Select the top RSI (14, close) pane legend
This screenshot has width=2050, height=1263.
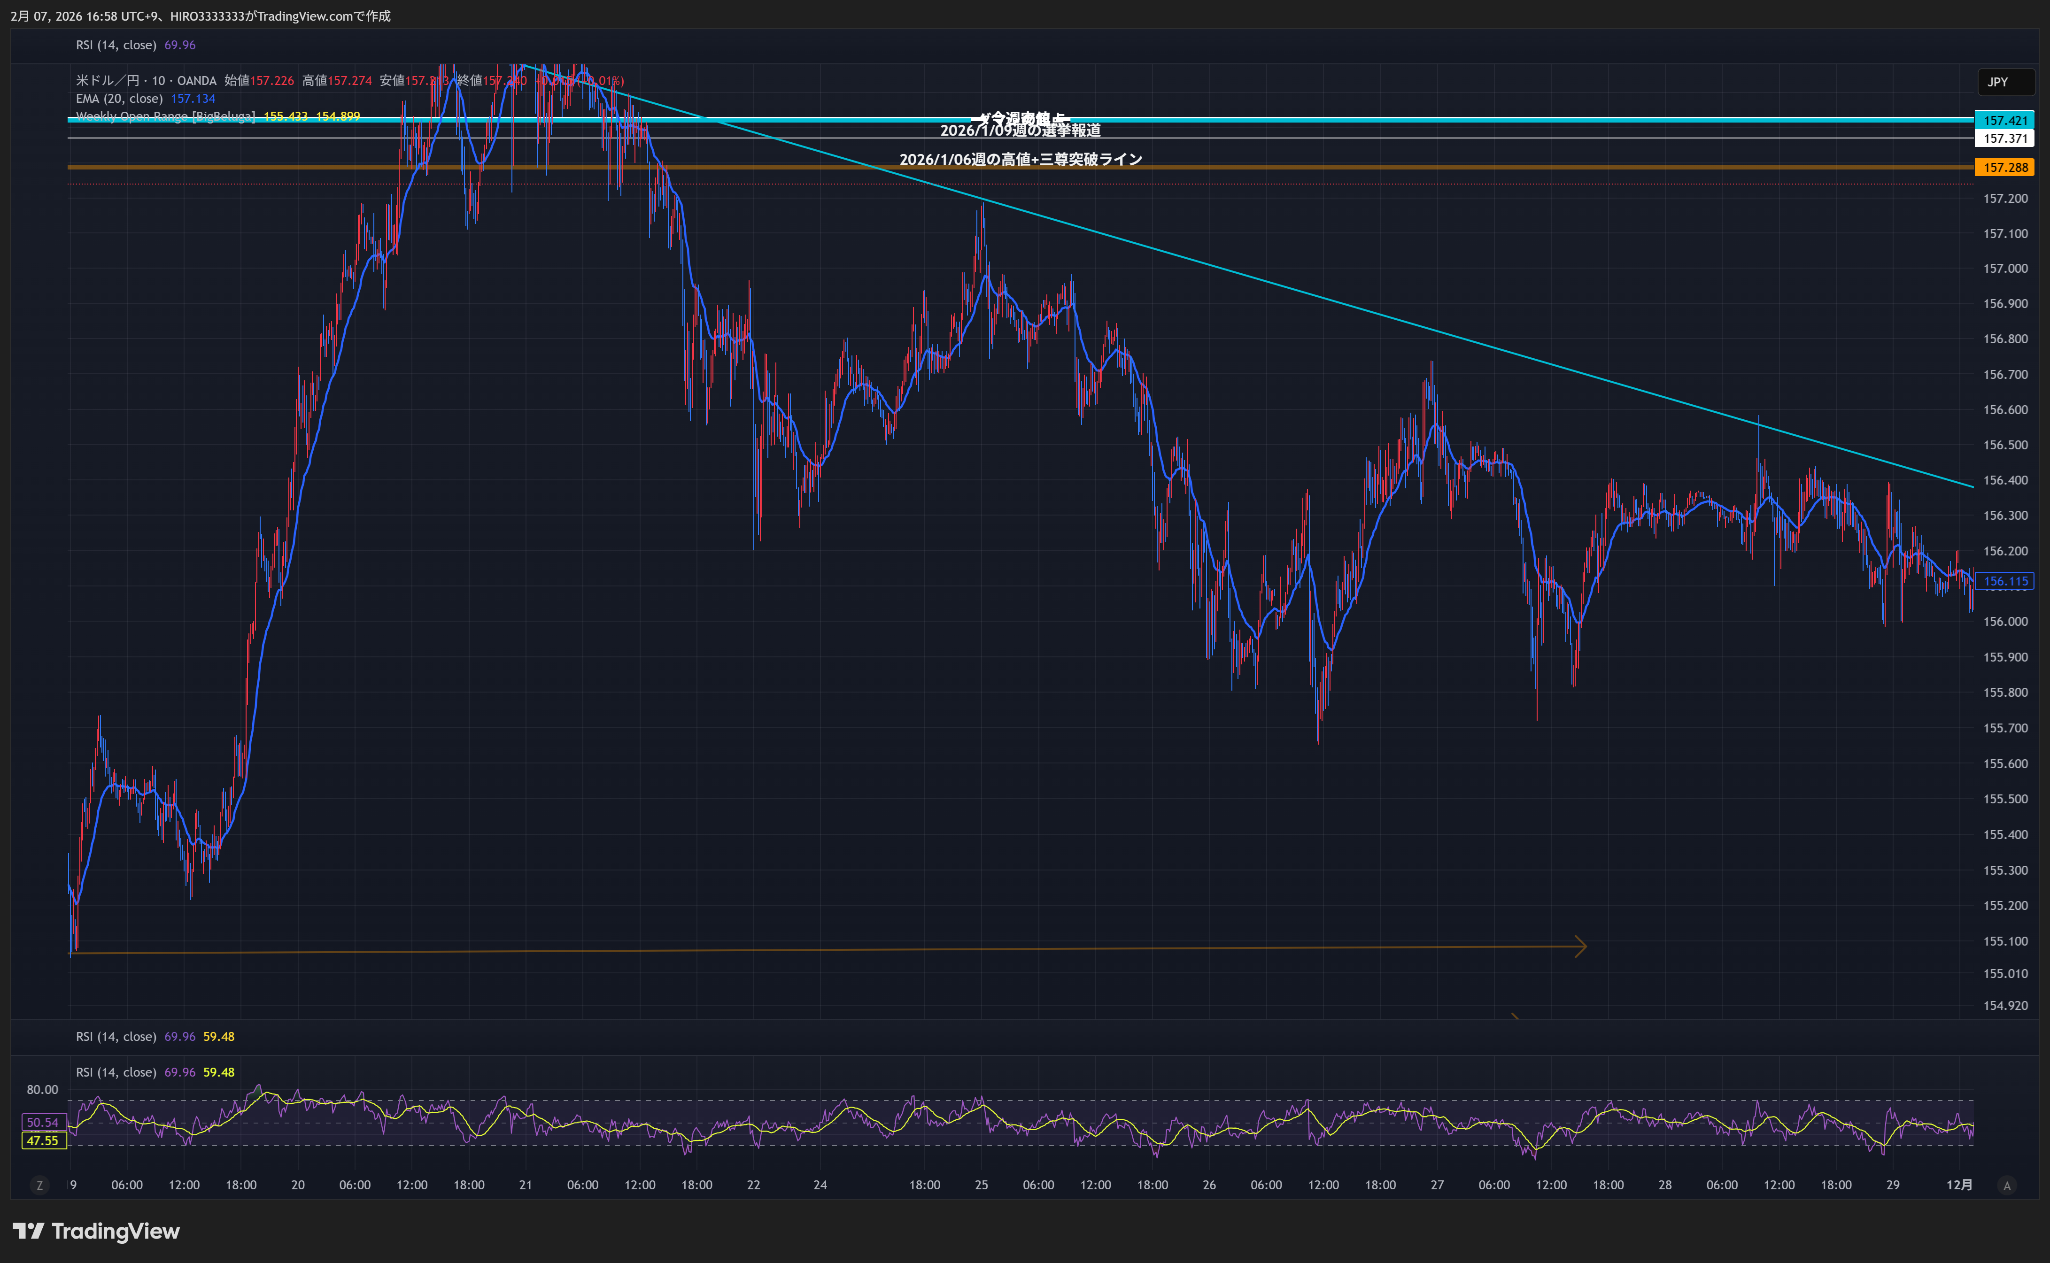(x=116, y=45)
